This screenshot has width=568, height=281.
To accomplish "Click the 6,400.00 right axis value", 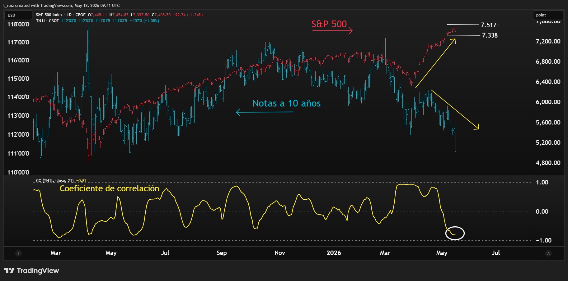I will click(x=548, y=82).
